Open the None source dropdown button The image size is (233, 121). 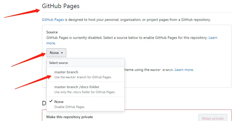click(x=56, y=53)
